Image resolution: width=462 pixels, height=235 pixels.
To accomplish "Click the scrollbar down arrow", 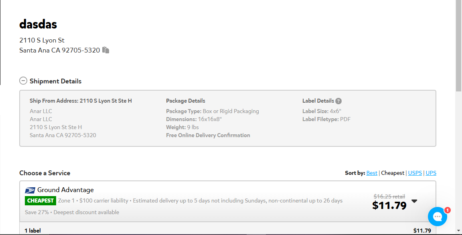I will (458, 231).
